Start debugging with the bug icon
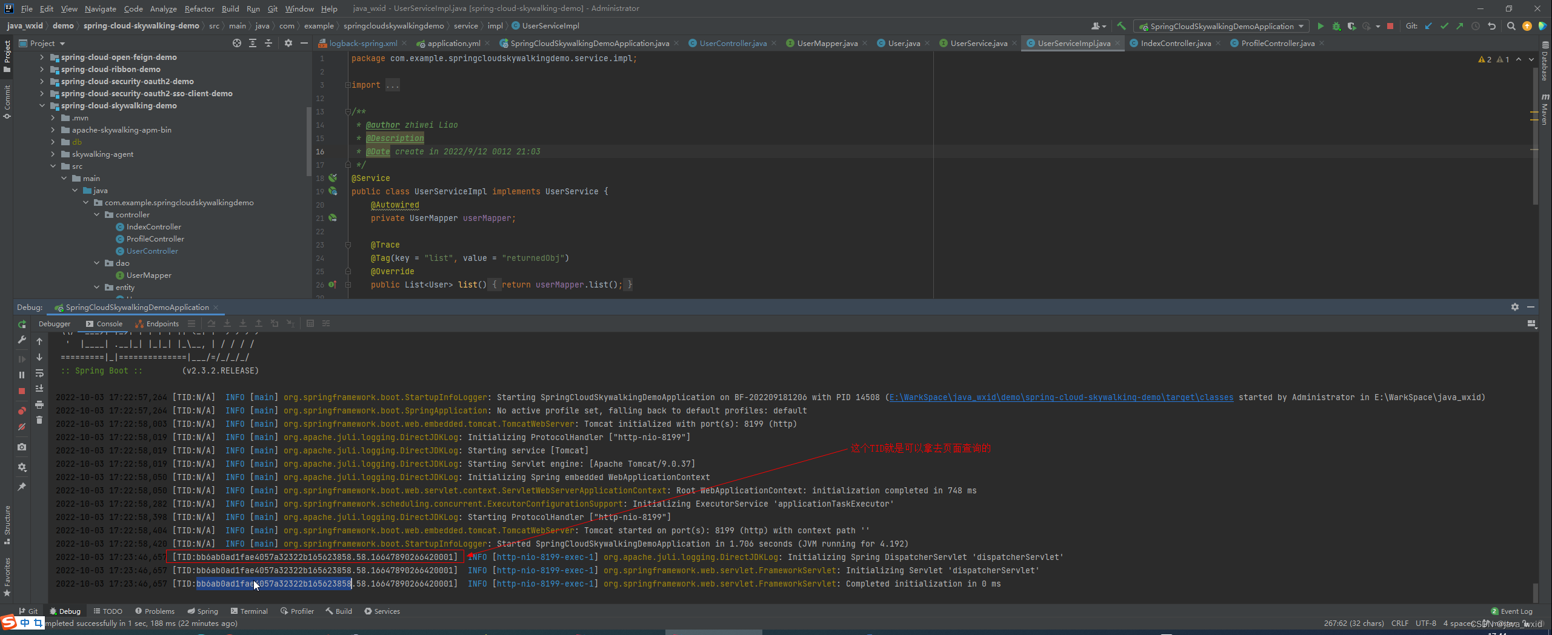The image size is (1552, 635). coord(1336,26)
